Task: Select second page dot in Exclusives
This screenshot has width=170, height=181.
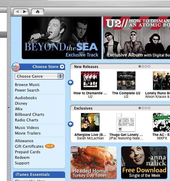Action: (x=143, y=108)
